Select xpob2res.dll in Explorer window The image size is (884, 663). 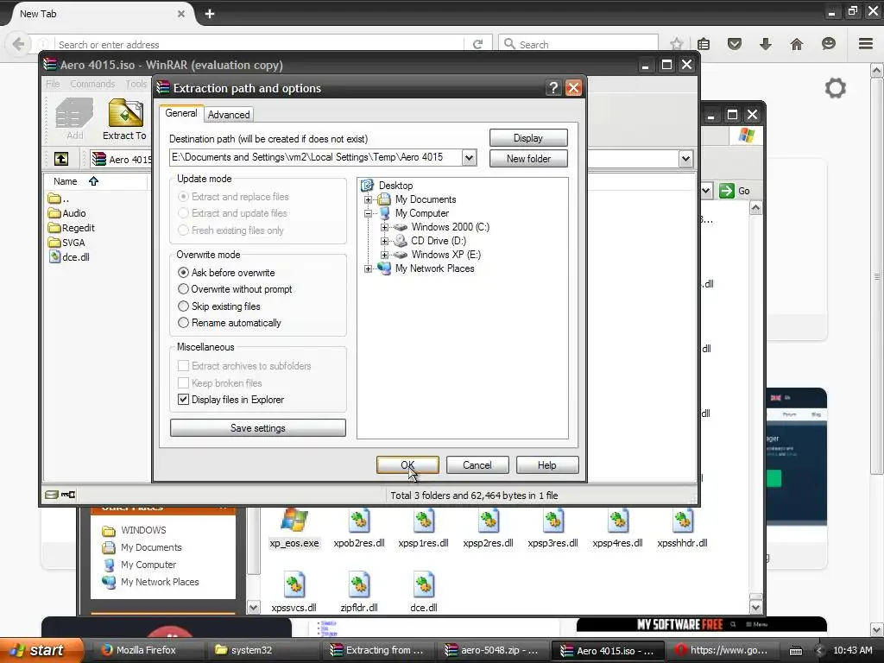pos(359,529)
